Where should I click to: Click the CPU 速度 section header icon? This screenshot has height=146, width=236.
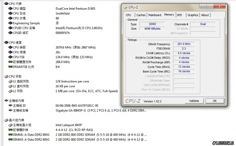[x=6, y=43]
